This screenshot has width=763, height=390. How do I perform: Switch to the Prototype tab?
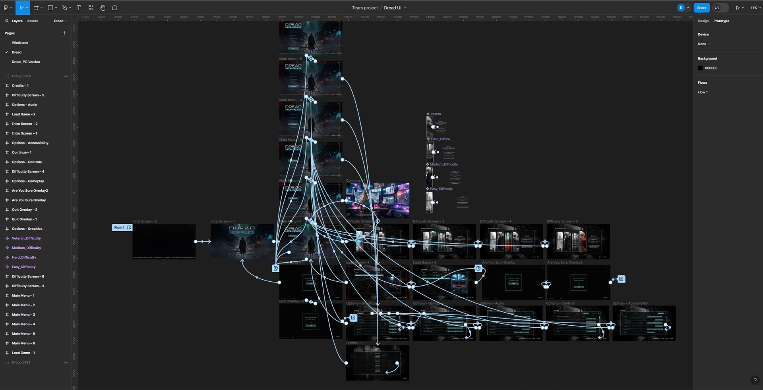pyautogui.click(x=721, y=21)
